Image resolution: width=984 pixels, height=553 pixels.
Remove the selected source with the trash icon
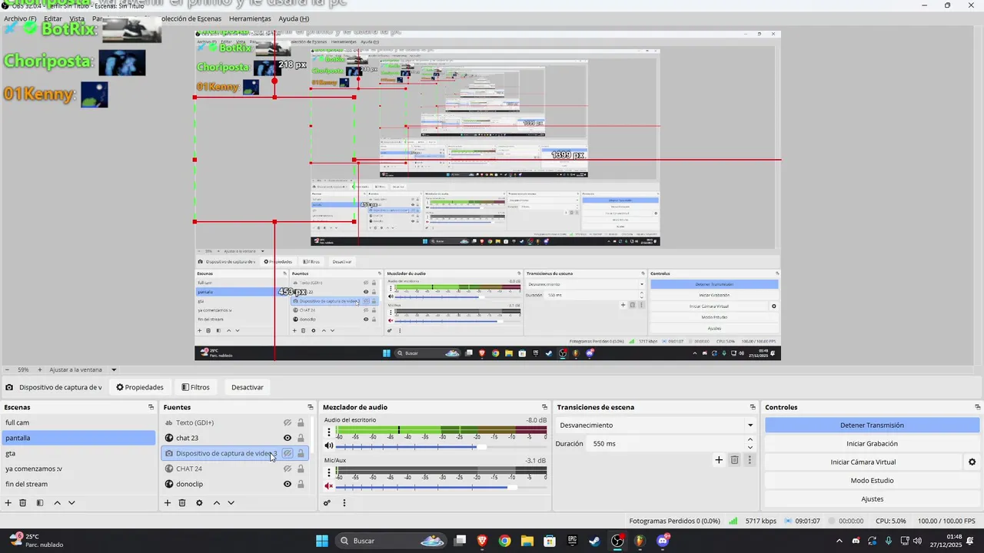182,503
